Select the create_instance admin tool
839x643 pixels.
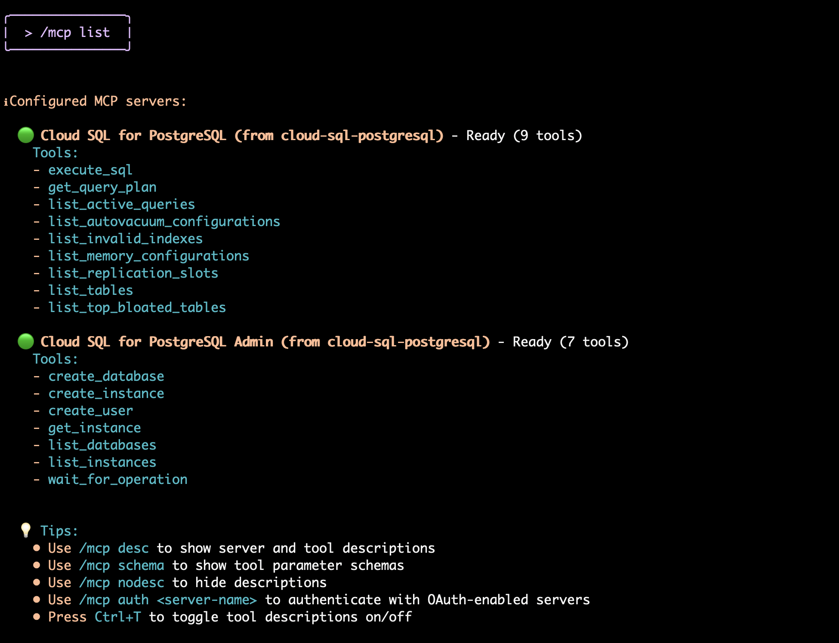[x=106, y=394]
